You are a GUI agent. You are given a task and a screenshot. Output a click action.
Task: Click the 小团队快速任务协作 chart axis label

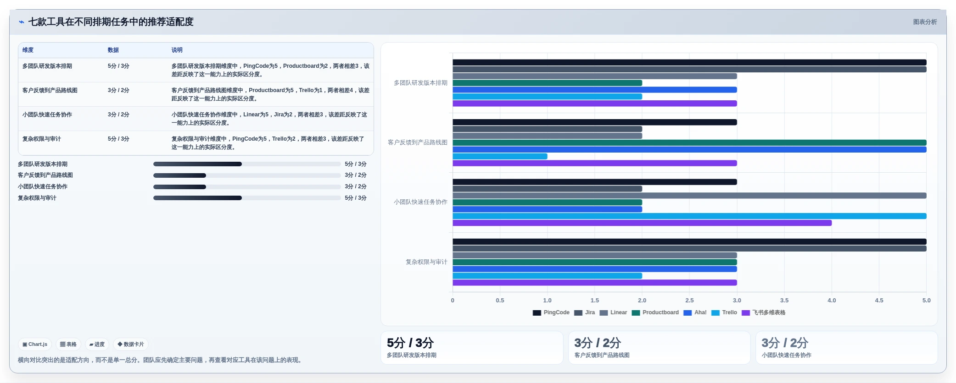420,202
